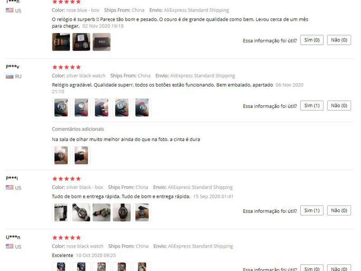The width and height of the screenshot is (361, 271).
Task: Click the five-star rating on P***v's review
Action: click(x=66, y=67)
